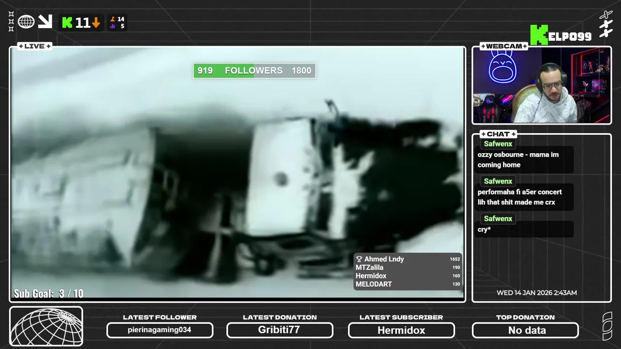Click the leaderboard score 190
Screen dimensions: 621x349
tap(456, 268)
